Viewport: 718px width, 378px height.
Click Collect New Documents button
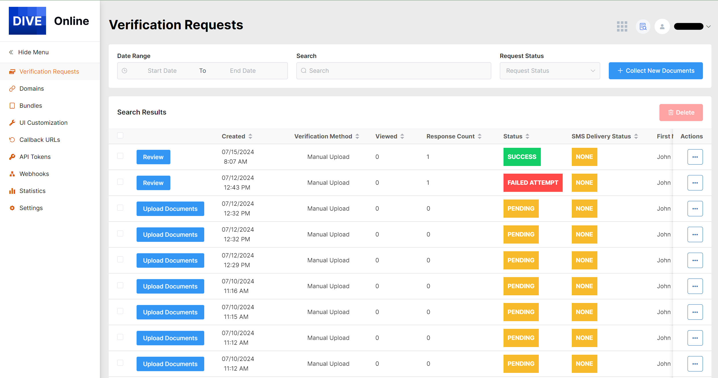coord(655,71)
